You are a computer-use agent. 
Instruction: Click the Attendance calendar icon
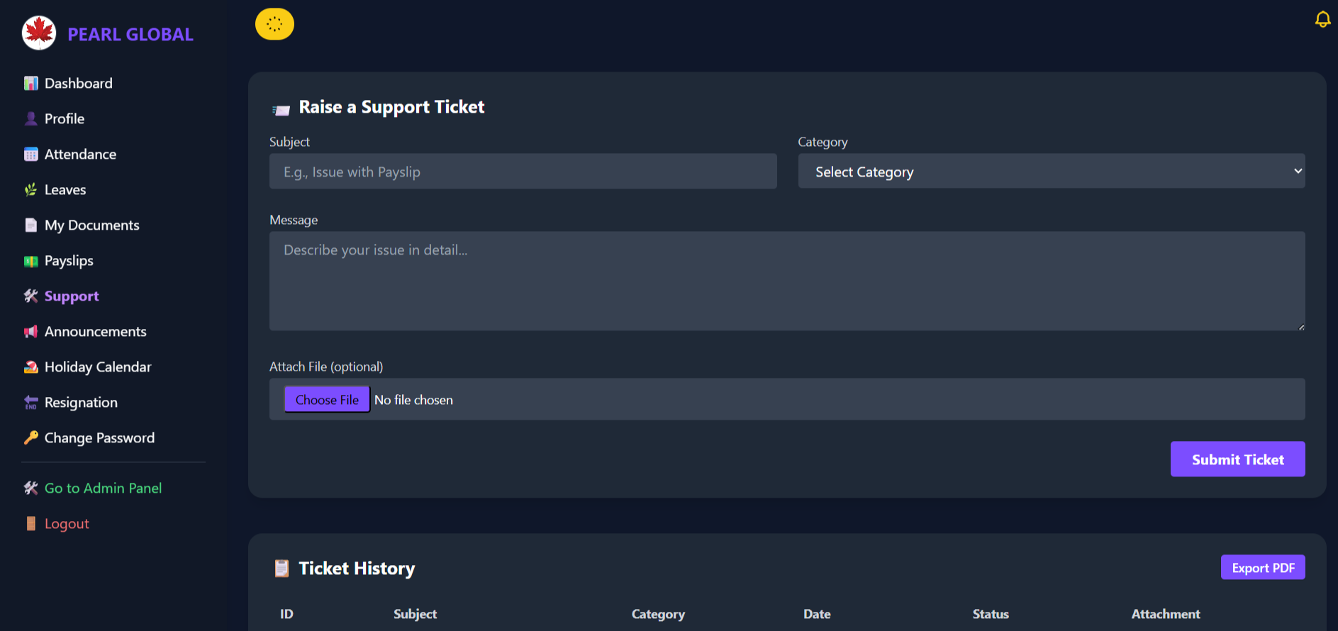coord(30,155)
